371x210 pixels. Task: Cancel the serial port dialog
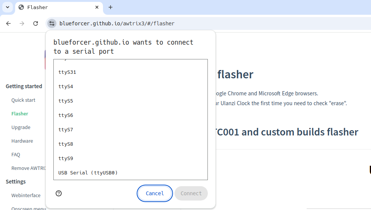click(155, 193)
